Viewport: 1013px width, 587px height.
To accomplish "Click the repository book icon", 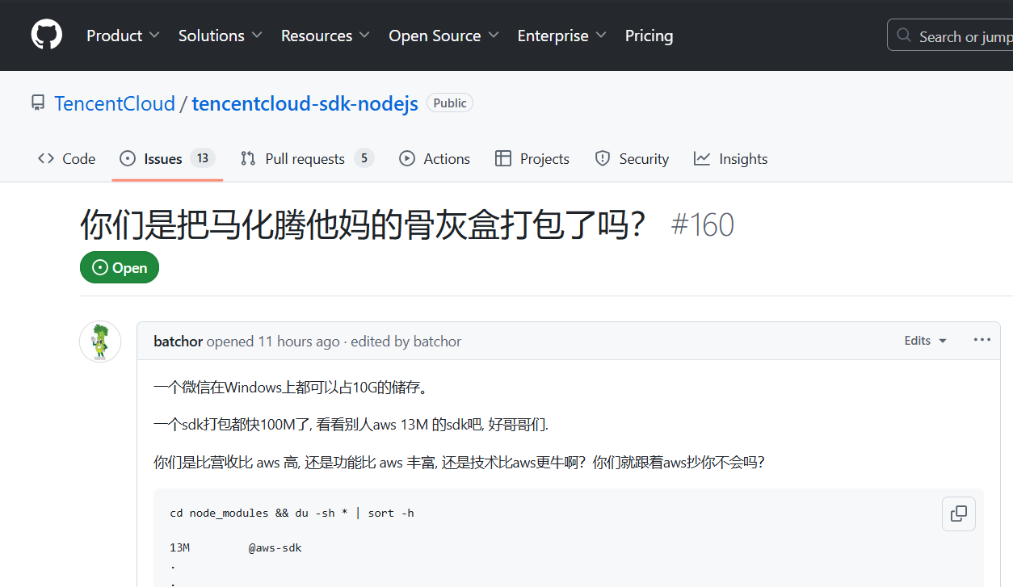I will click(38, 103).
